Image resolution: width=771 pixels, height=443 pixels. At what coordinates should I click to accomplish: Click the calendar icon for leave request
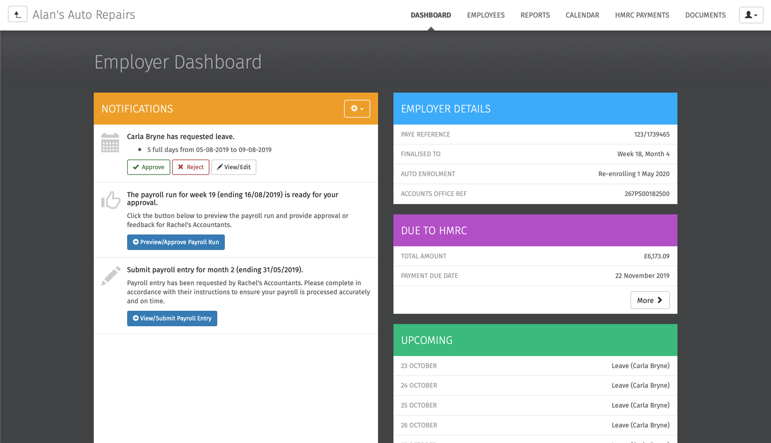click(x=110, y=143)
